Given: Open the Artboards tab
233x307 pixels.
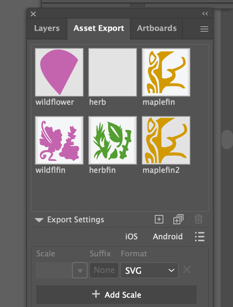Looking at the screenshot, I should click(x=157, y=28).
